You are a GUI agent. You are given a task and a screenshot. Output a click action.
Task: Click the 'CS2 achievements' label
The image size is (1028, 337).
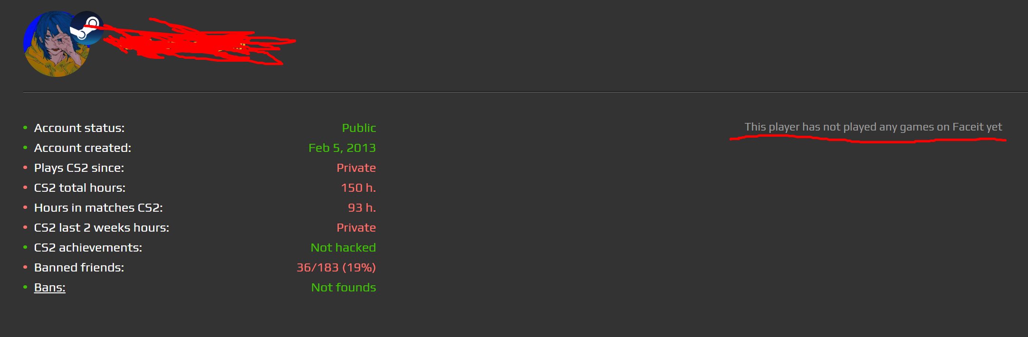[x=88, y=248]
